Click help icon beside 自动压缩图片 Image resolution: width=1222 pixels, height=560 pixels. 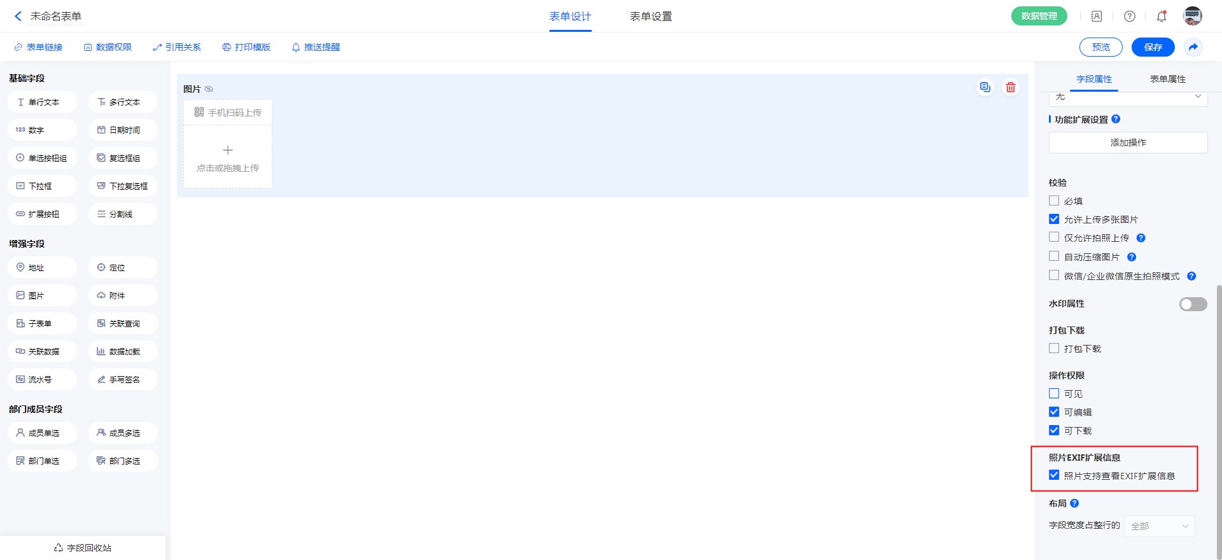pos(1132,257)
